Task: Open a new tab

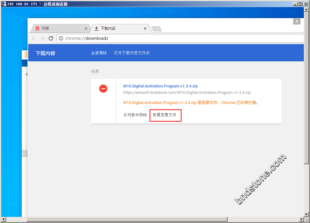Action: pos(157,29)
